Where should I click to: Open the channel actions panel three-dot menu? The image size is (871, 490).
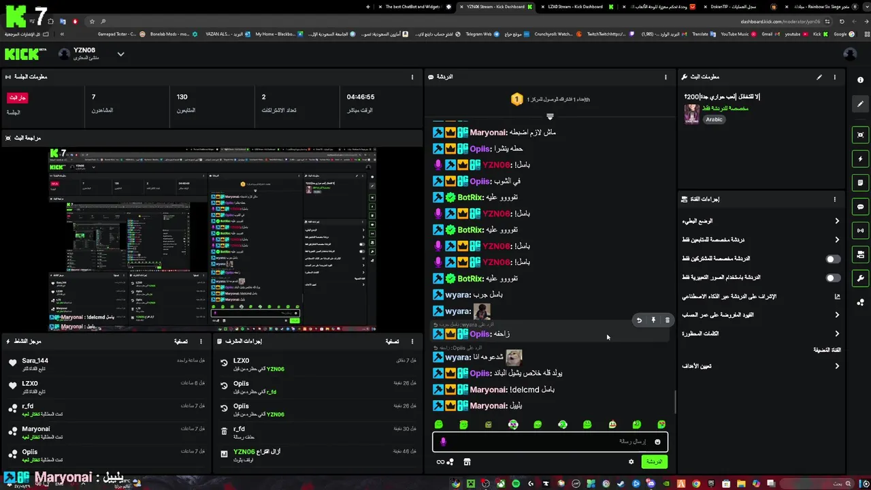834,199
